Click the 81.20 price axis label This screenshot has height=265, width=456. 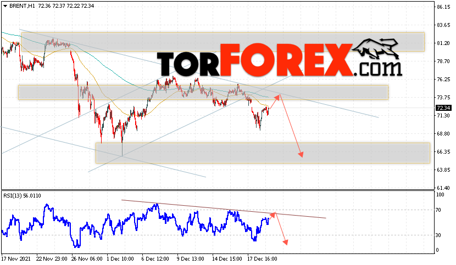click(x=443, y=43)
